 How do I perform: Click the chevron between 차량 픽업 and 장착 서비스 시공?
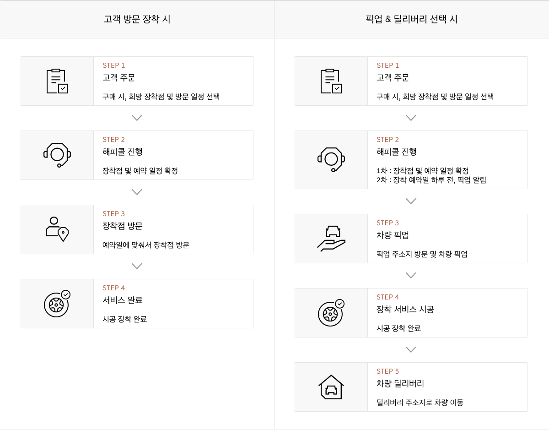pos(411,275)
